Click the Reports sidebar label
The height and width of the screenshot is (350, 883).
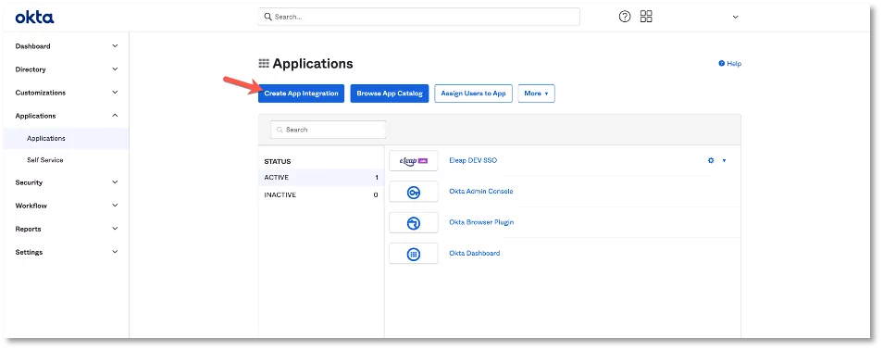[x=28, y=229]
